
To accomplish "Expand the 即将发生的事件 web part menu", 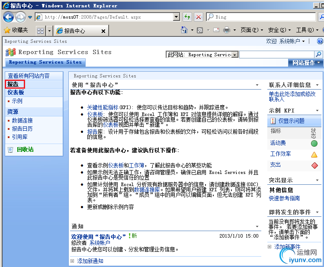I will [x=317, y=212].
